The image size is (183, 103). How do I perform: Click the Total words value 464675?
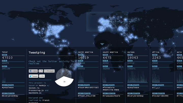tap(5, 63)
